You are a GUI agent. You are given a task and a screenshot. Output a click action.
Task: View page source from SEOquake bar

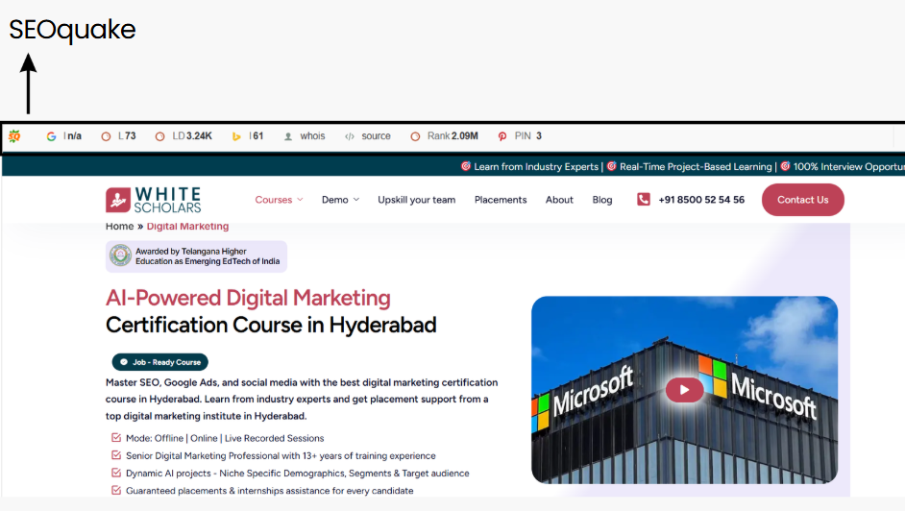click(x=368, y=136)
